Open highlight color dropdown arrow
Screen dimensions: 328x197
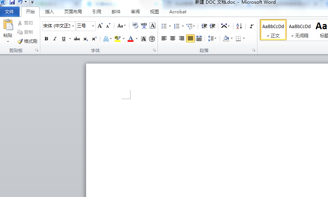click(124, 39)
